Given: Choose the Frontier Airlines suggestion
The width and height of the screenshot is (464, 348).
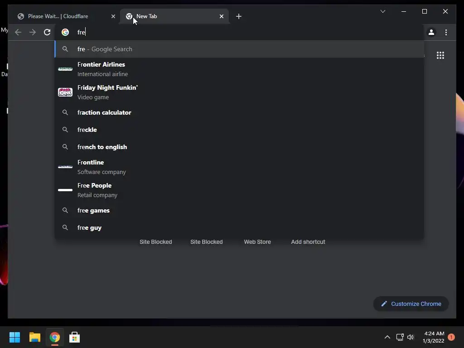Looking at the screenshot, I should pos(239,69).
